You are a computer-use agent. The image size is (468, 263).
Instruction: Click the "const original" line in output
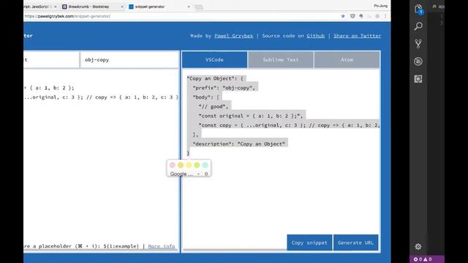point(251,115)
